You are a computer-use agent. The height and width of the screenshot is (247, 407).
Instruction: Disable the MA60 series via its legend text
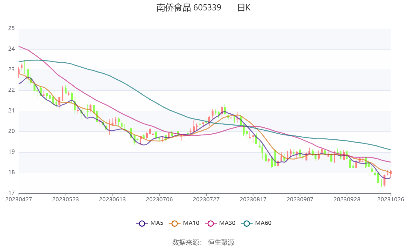(263, 223)
